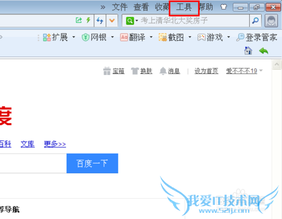Open the 文库 link
The height and width of the screenshot is (219, 282).
click(28, 144)
